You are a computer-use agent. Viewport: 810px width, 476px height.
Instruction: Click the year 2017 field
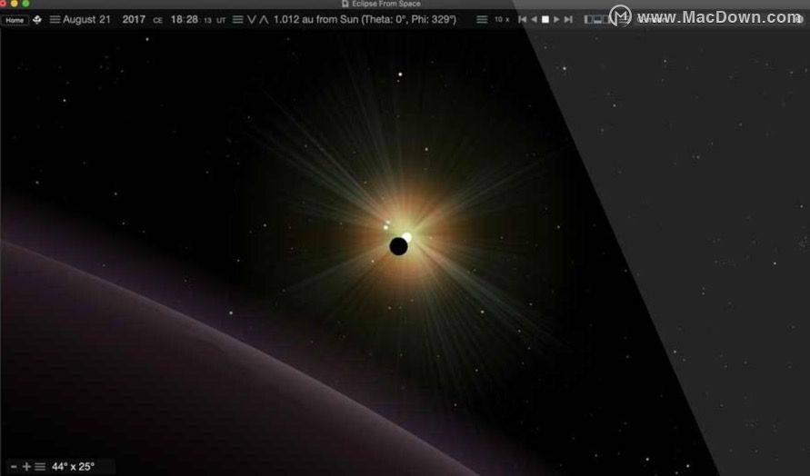click(134, 20)
